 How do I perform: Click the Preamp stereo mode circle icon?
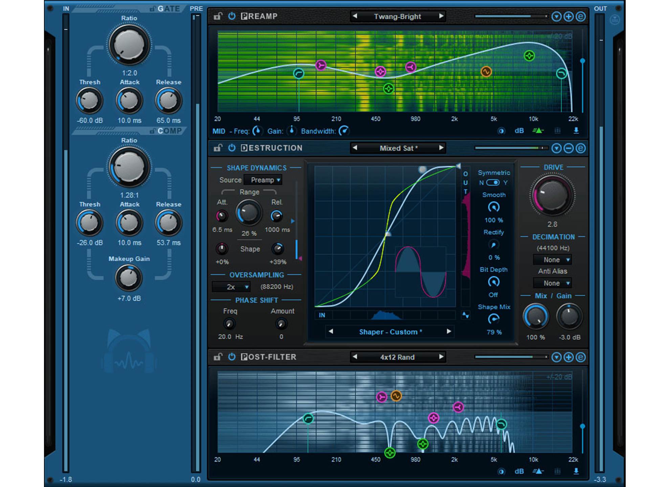[501, 131]
